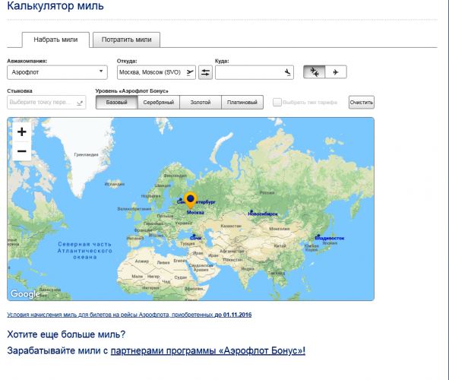Open the miles accrual conditions до 01.11.2016 link
Image resolution: width=449 pixels, height=380 pixels.
129,315
